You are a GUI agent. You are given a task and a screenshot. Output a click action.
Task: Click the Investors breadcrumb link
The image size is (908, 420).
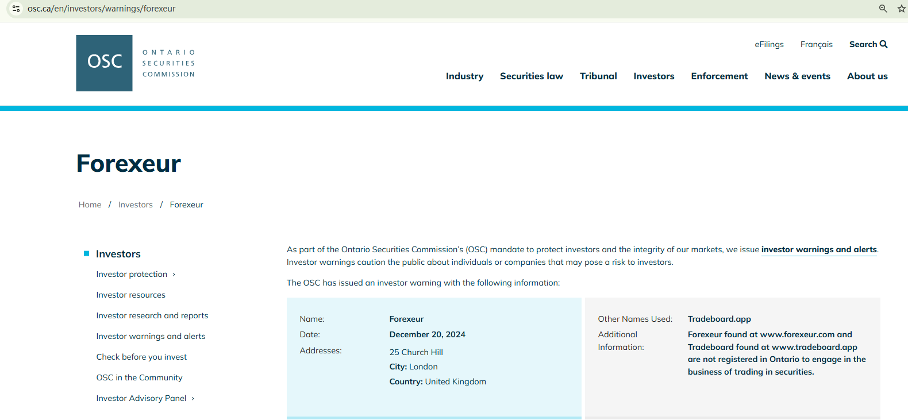pyautogui.click(x=136, y=205)
